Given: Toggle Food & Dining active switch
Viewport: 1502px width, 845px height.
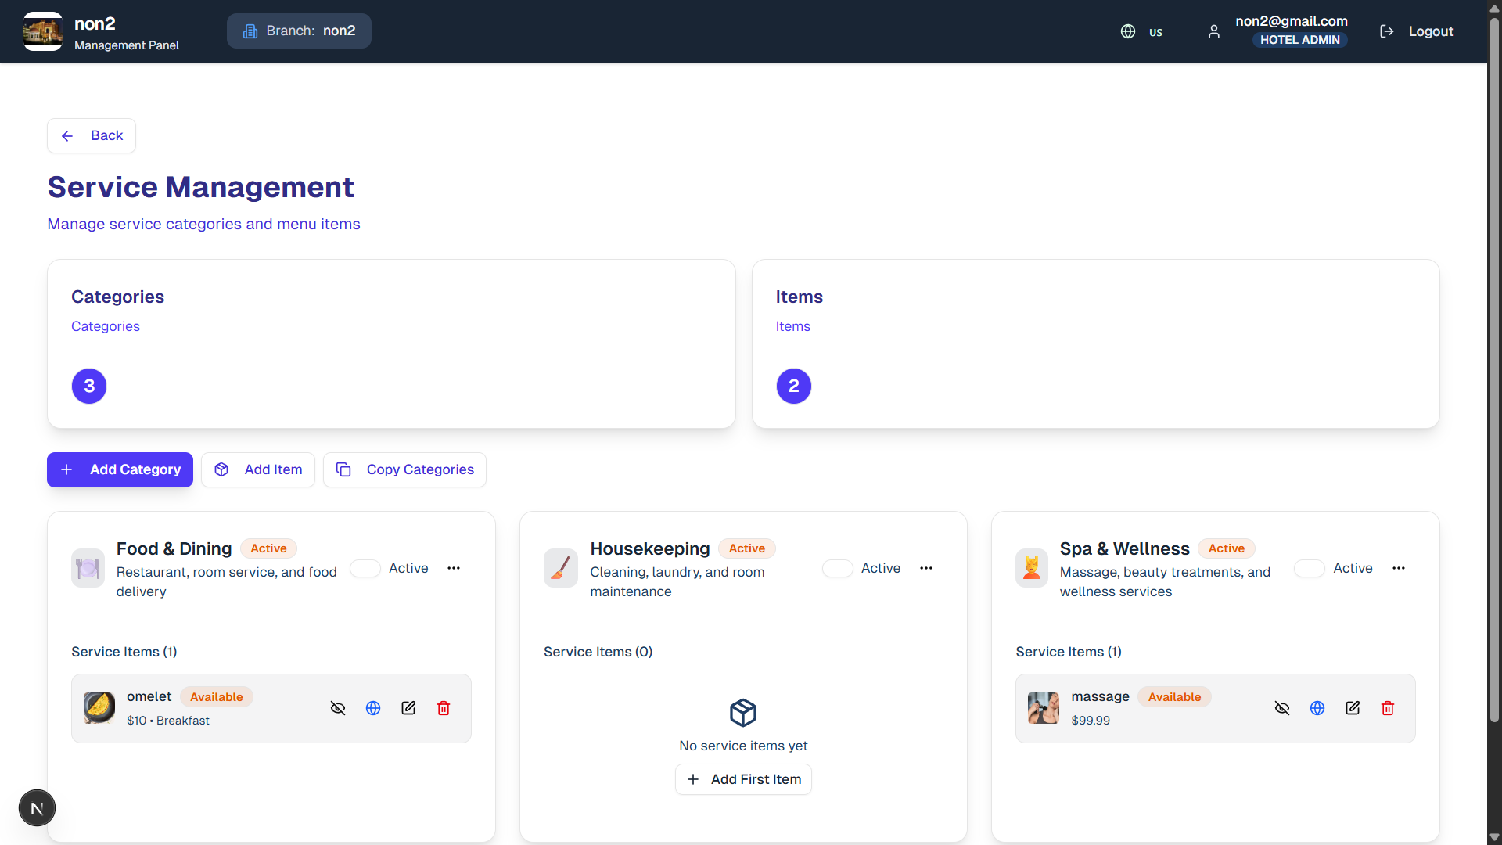Looking at the screenshot, I should pyautogui.click(x=365, y=569).
